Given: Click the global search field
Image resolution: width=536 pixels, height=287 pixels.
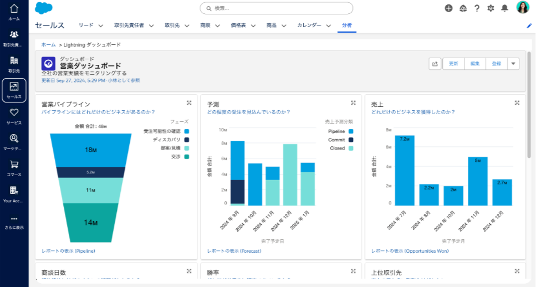Looking at the screenshot, I should (276, 8).
